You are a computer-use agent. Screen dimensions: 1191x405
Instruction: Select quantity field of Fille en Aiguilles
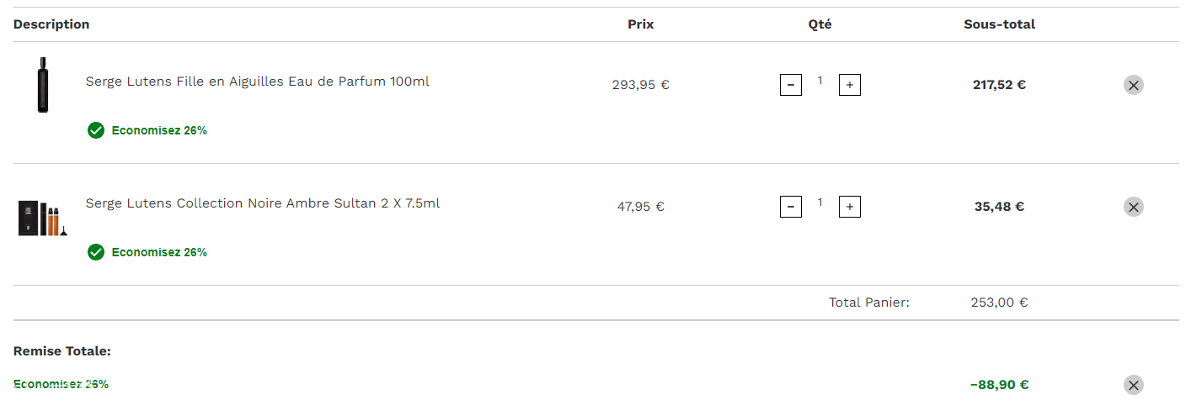tap(820, 81)
